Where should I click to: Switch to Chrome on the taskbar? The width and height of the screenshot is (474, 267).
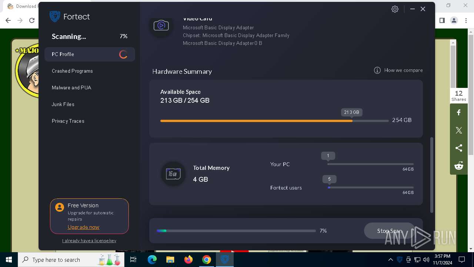click(x=207, y=260)
